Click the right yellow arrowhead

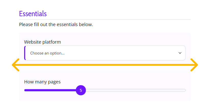pos(194,65)
